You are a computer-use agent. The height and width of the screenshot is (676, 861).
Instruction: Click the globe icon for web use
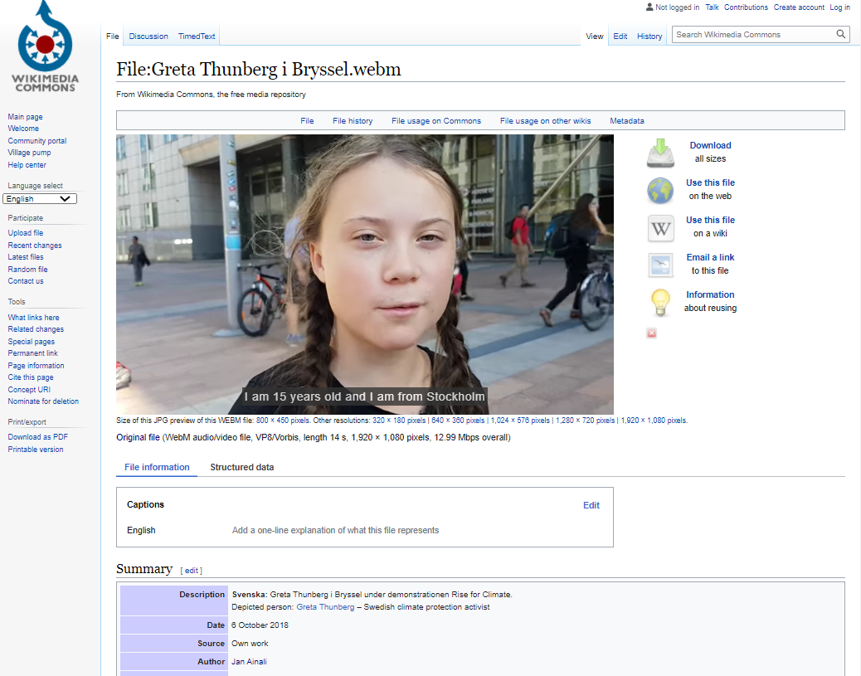point(660,191)
